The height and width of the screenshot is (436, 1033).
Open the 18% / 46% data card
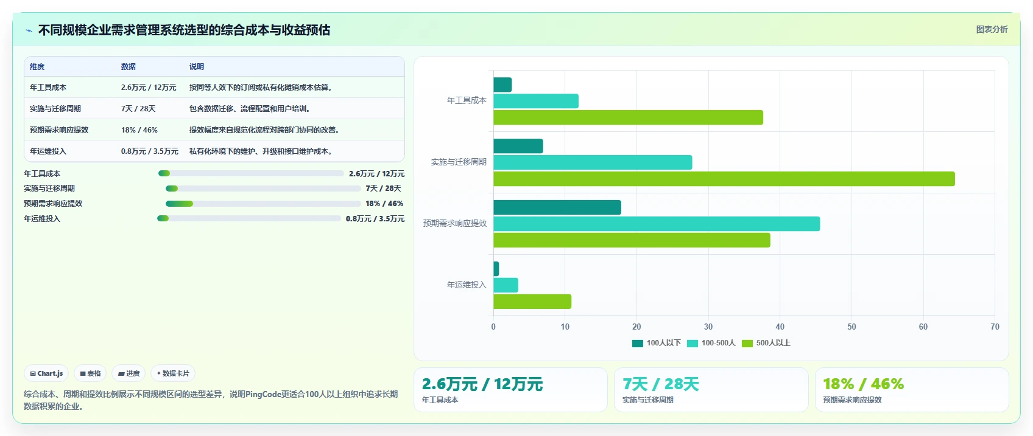pos(912,390)
